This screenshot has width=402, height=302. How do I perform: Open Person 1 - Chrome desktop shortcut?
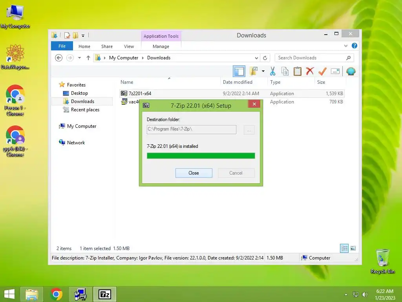(x=15, y=100)
